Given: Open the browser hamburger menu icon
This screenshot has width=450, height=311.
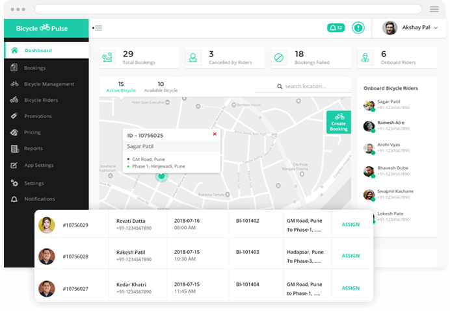Looking at the screenshot, I should (434, 9).
